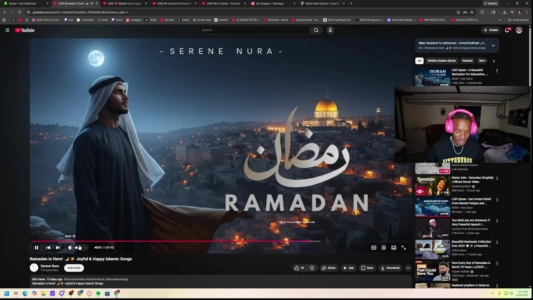Download the video
Screen dimensions: 533x300
tap(390, 268)
